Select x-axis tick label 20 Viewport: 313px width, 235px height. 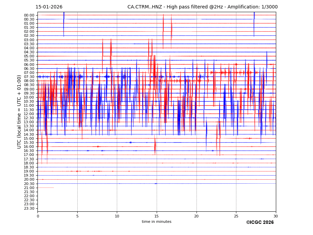pyautogui.click(x=197, y=216)
